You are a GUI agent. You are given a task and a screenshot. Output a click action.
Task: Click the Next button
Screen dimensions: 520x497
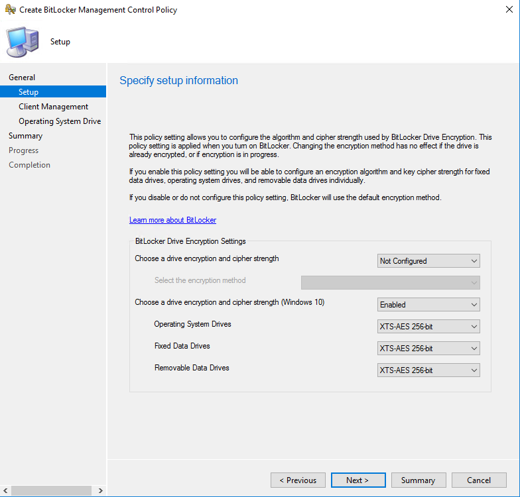coord(358,480)
